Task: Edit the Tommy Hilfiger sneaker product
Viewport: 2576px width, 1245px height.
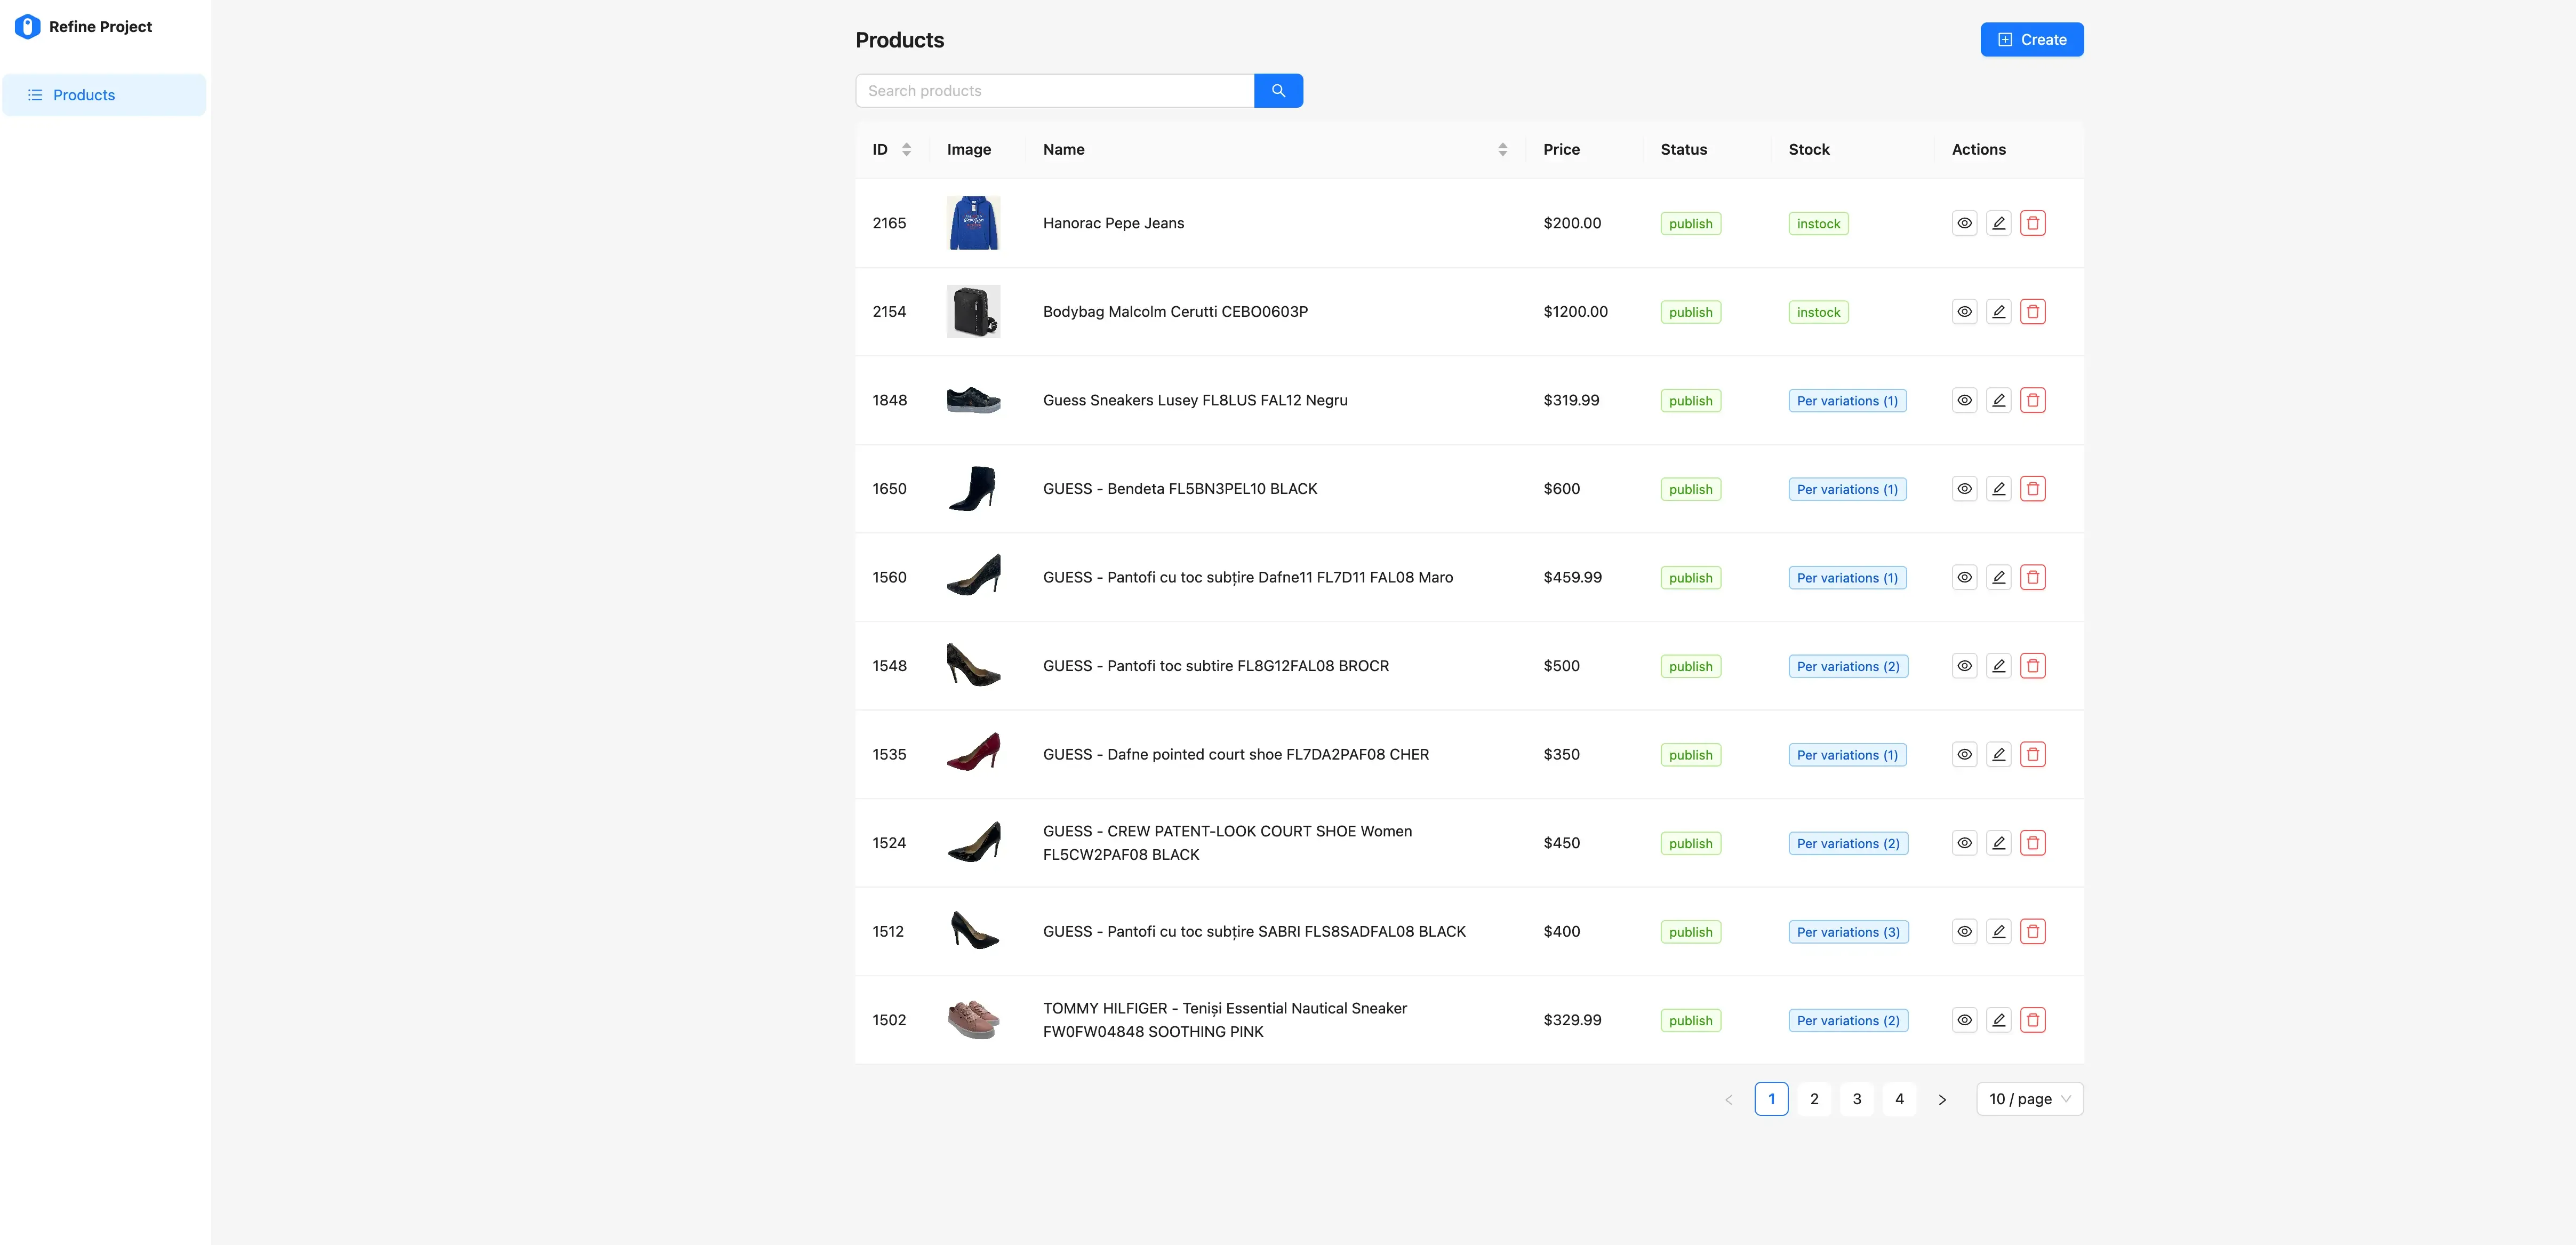Action: tap(1998, 1020)
